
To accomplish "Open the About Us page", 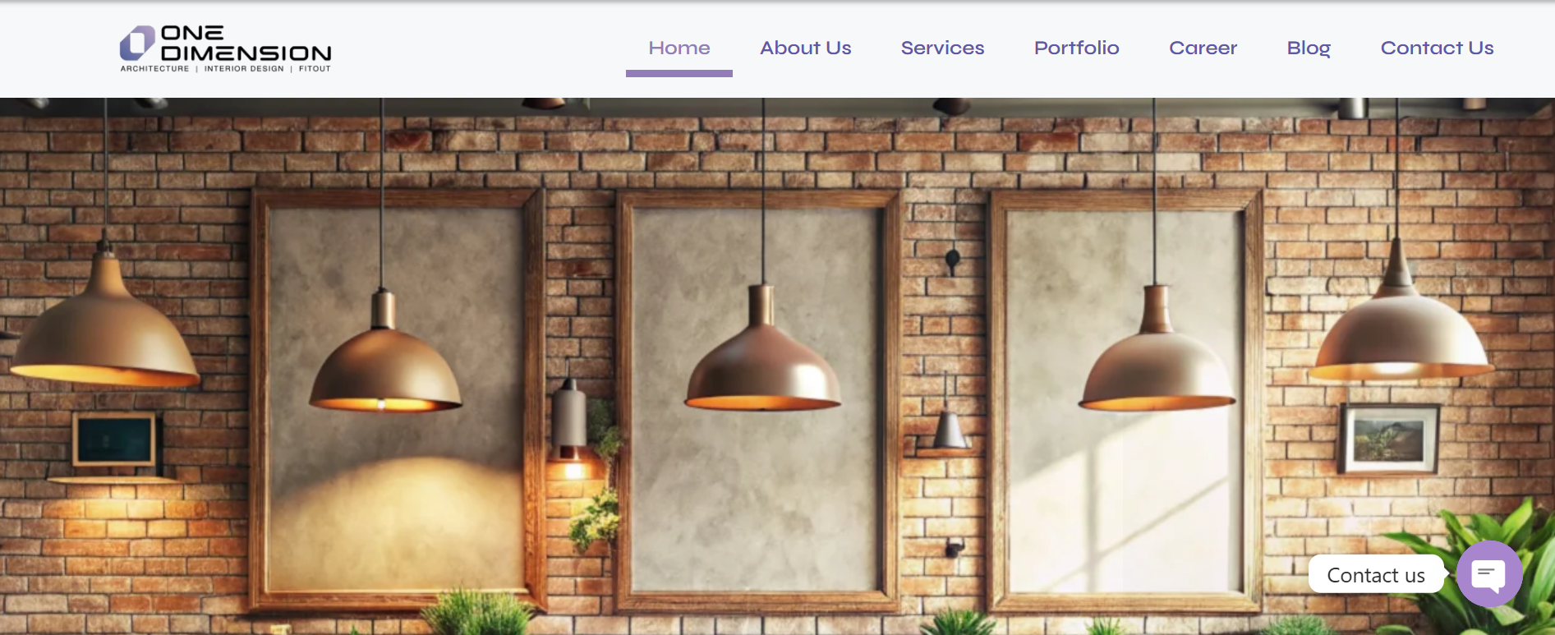I will coord(805,48).
